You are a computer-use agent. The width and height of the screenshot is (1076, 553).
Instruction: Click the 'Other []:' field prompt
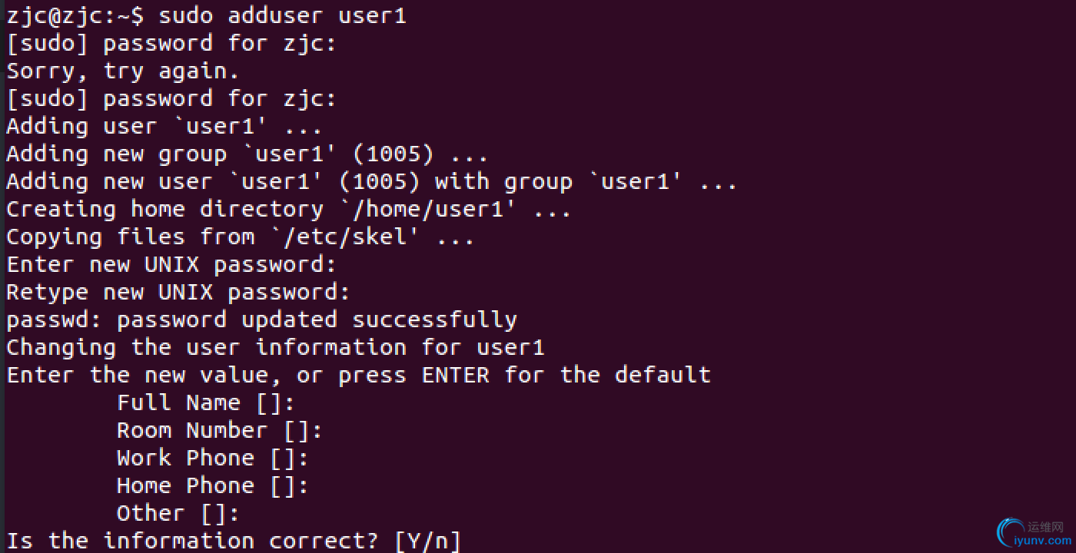tap(178, 514)
